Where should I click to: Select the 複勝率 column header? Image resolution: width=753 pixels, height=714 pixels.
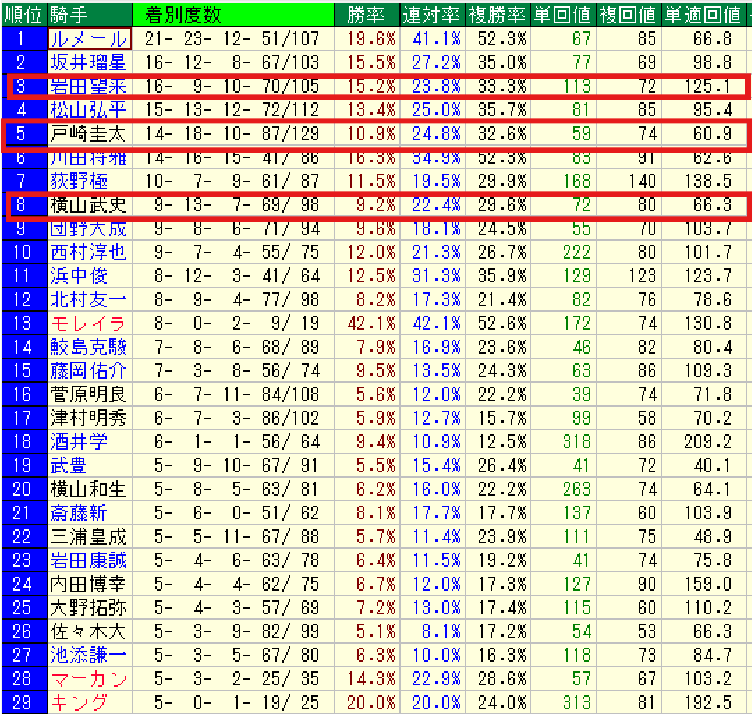pyautogui.click(x=497, y=14)
